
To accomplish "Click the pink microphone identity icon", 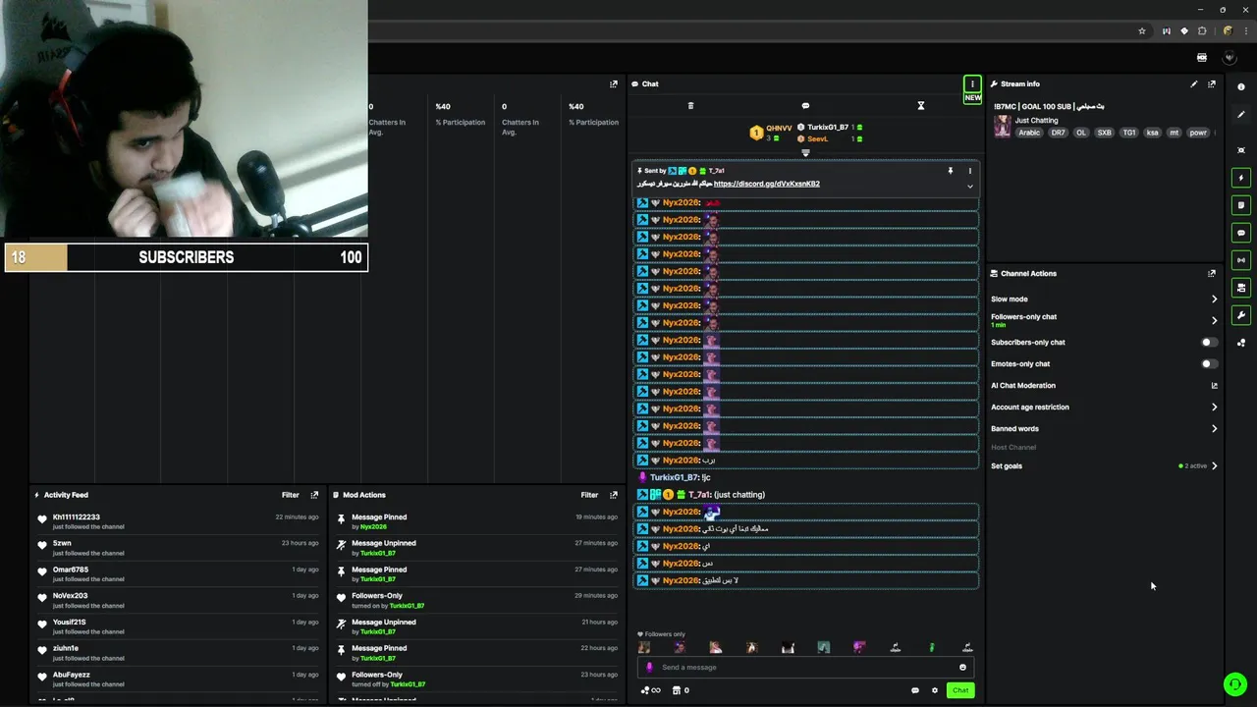I will pyautogui.click(x=649, y=667).
